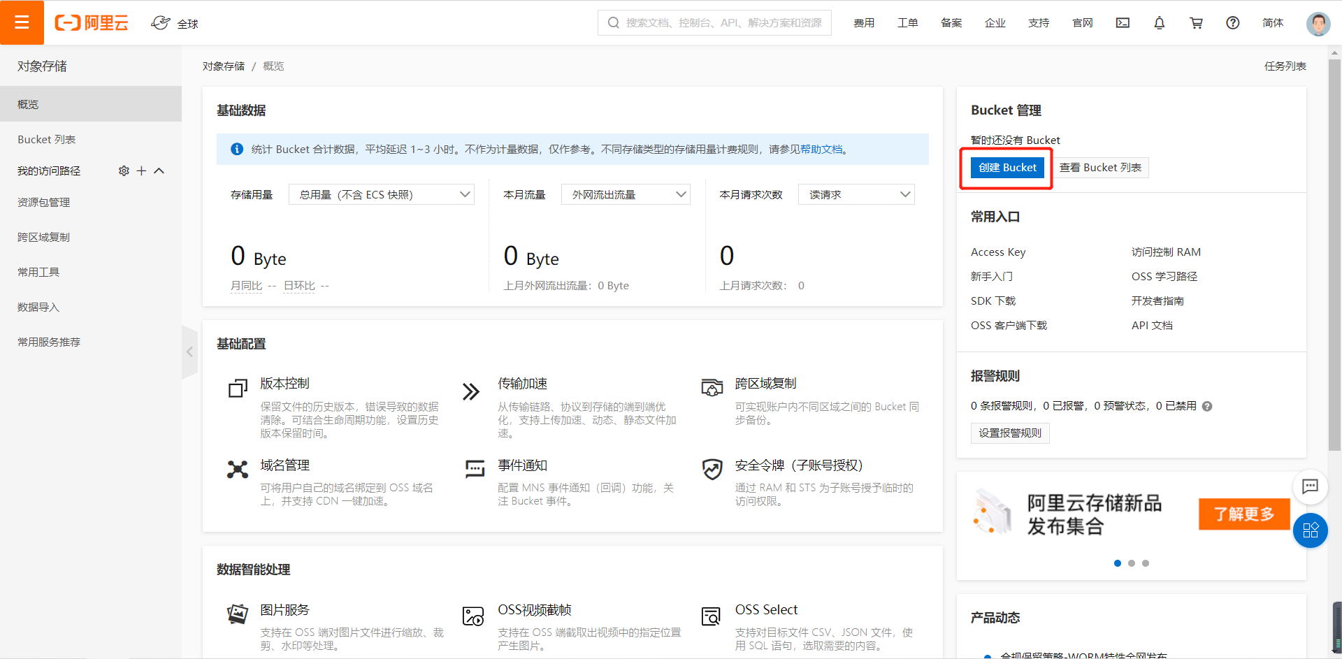This screenshot has width=1342, height=659.
Task: Open the OSS 学习路径 link
Action: click(1164, 277)
